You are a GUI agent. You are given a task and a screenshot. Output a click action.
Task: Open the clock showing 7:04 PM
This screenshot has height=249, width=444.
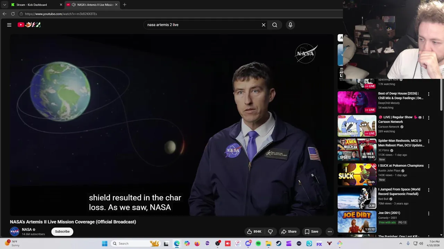pos(434,243)
